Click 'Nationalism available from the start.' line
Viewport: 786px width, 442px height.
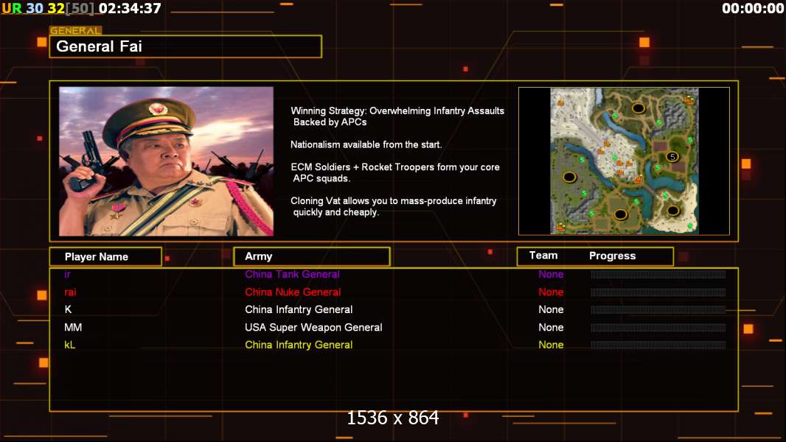[x=366, y=144]
